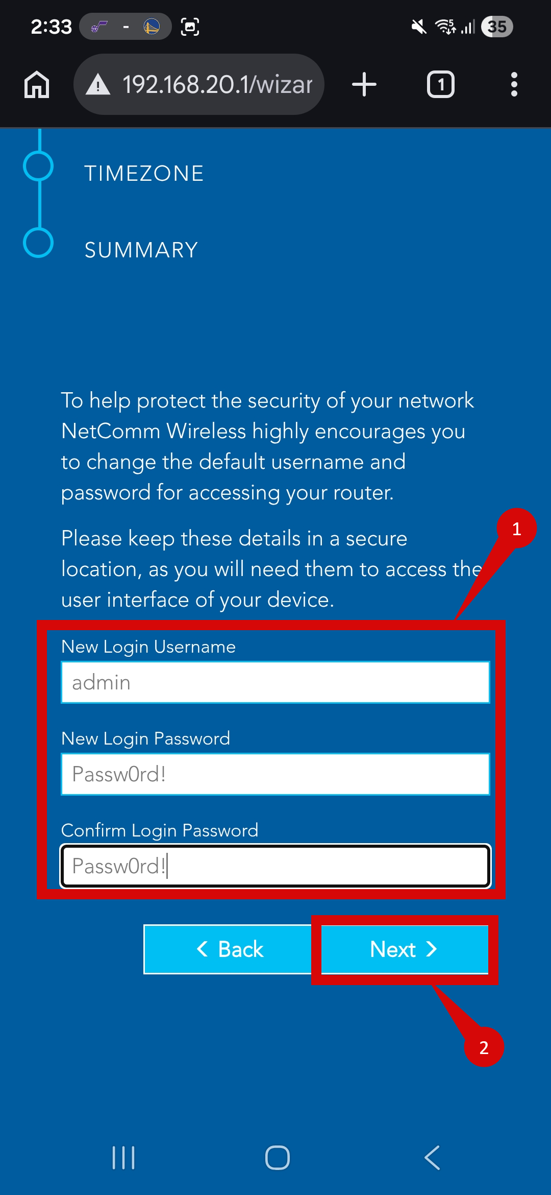The width and height of the screenshot is (551, 1195).
Task: Open the browser three-dot menu
Action: [514, 84]
